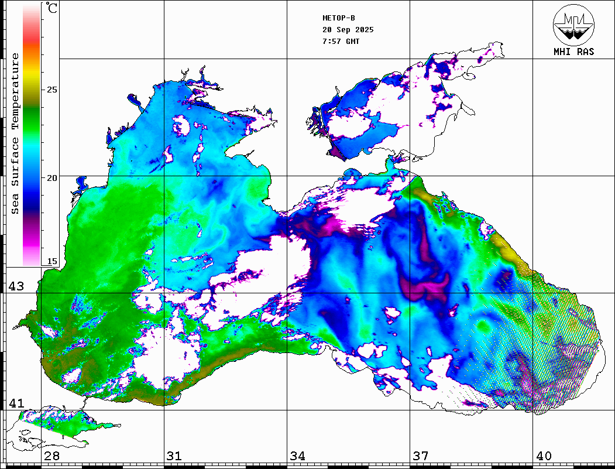Click the °C unit symbol on the legend

[52, 8]
